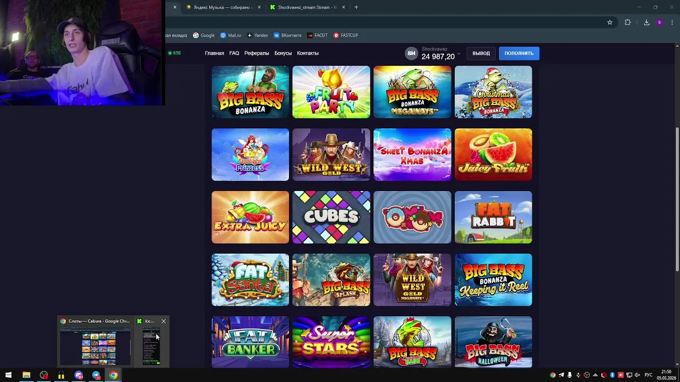Select the Starlight Princess game tile
The image size is (680, 382).
coord(250,154)
